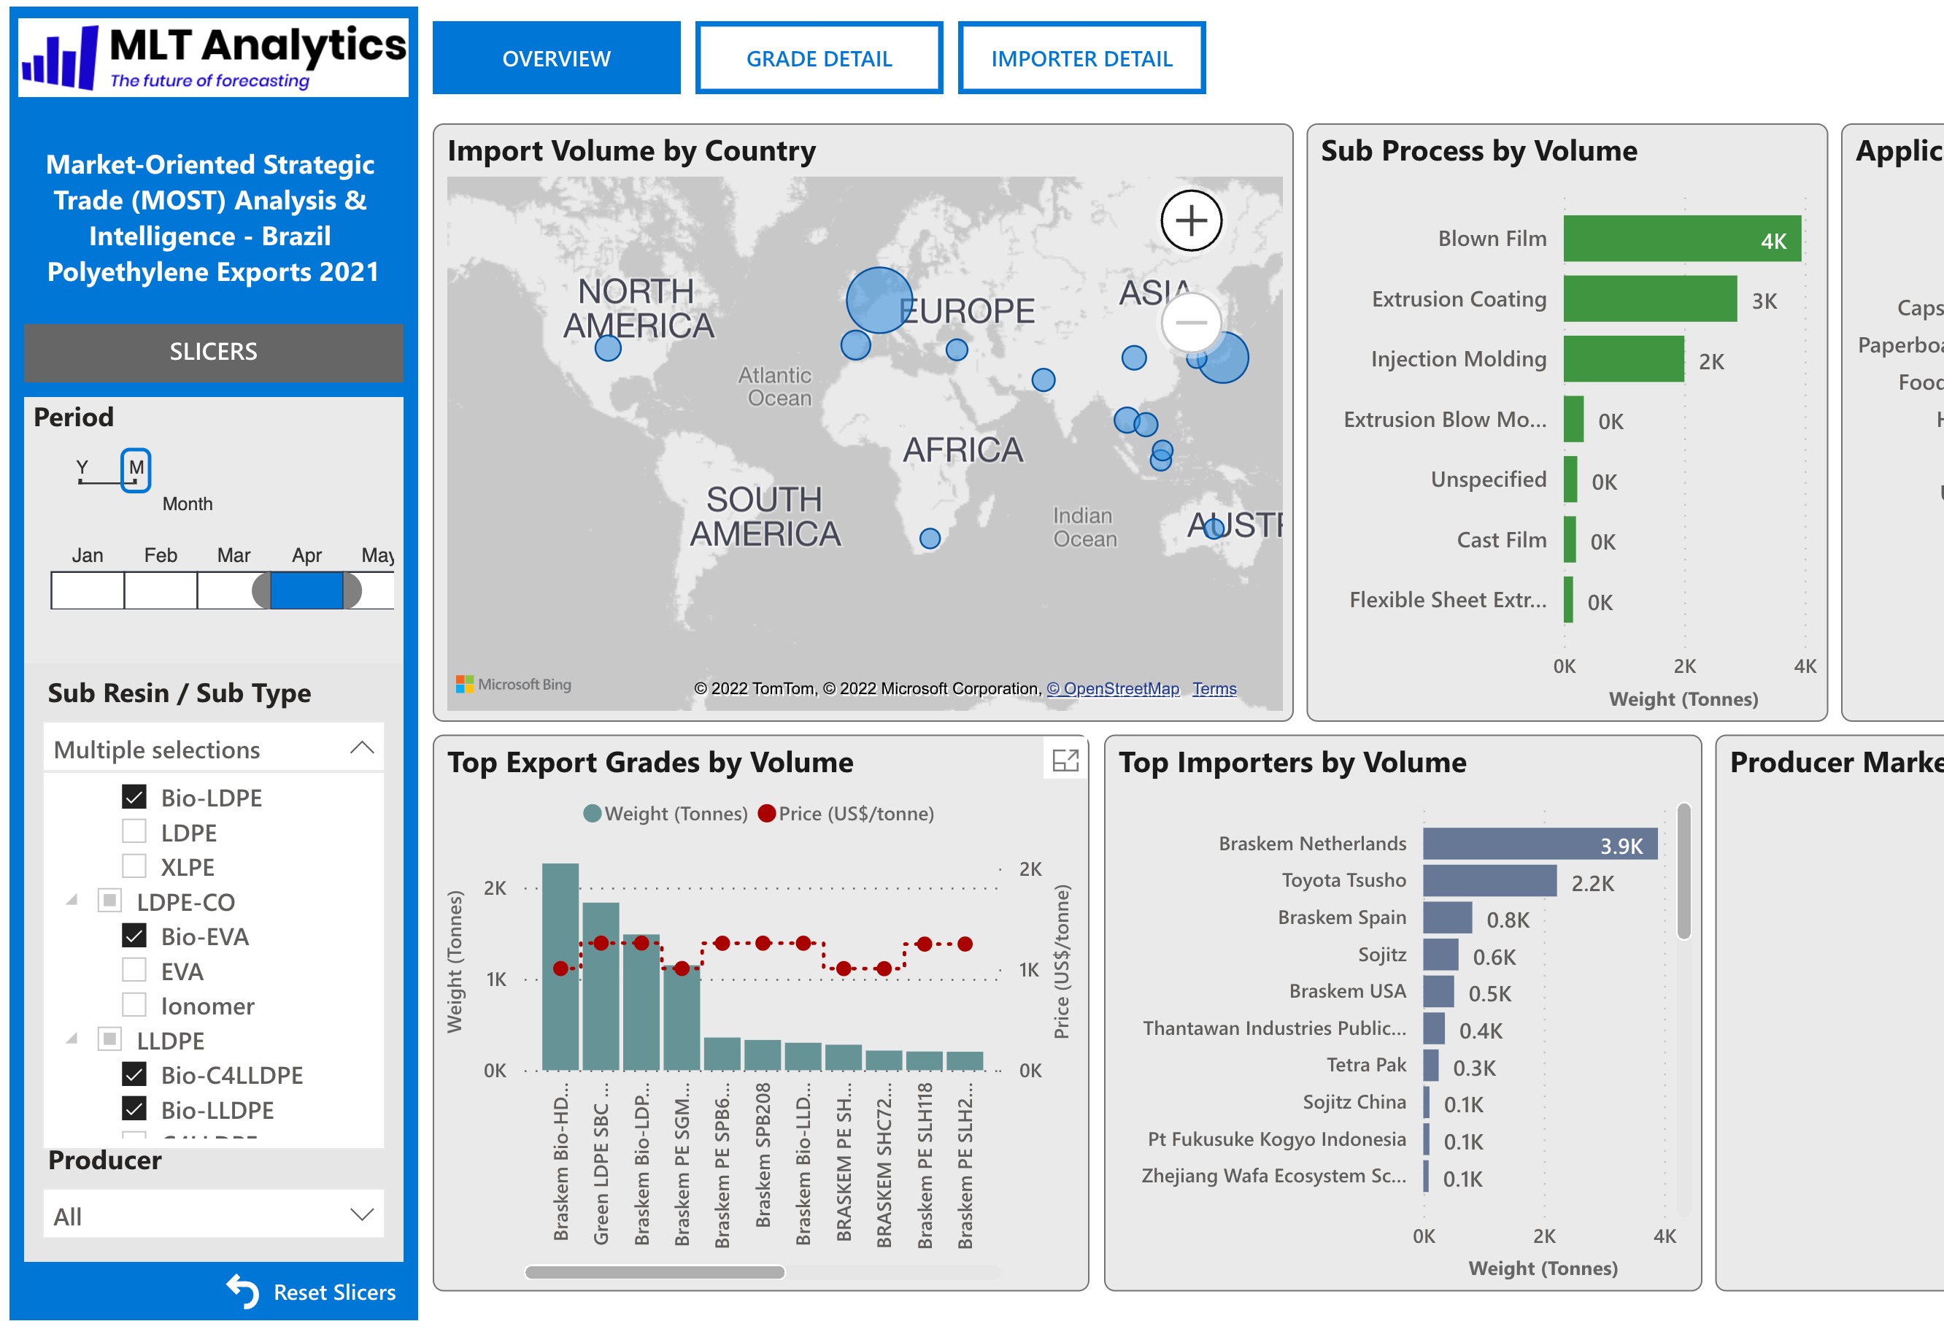Viewport: 1944px width, 1321px height.
Task: Switch to the GRADE DETAIL tab
Action: (819, 58)
